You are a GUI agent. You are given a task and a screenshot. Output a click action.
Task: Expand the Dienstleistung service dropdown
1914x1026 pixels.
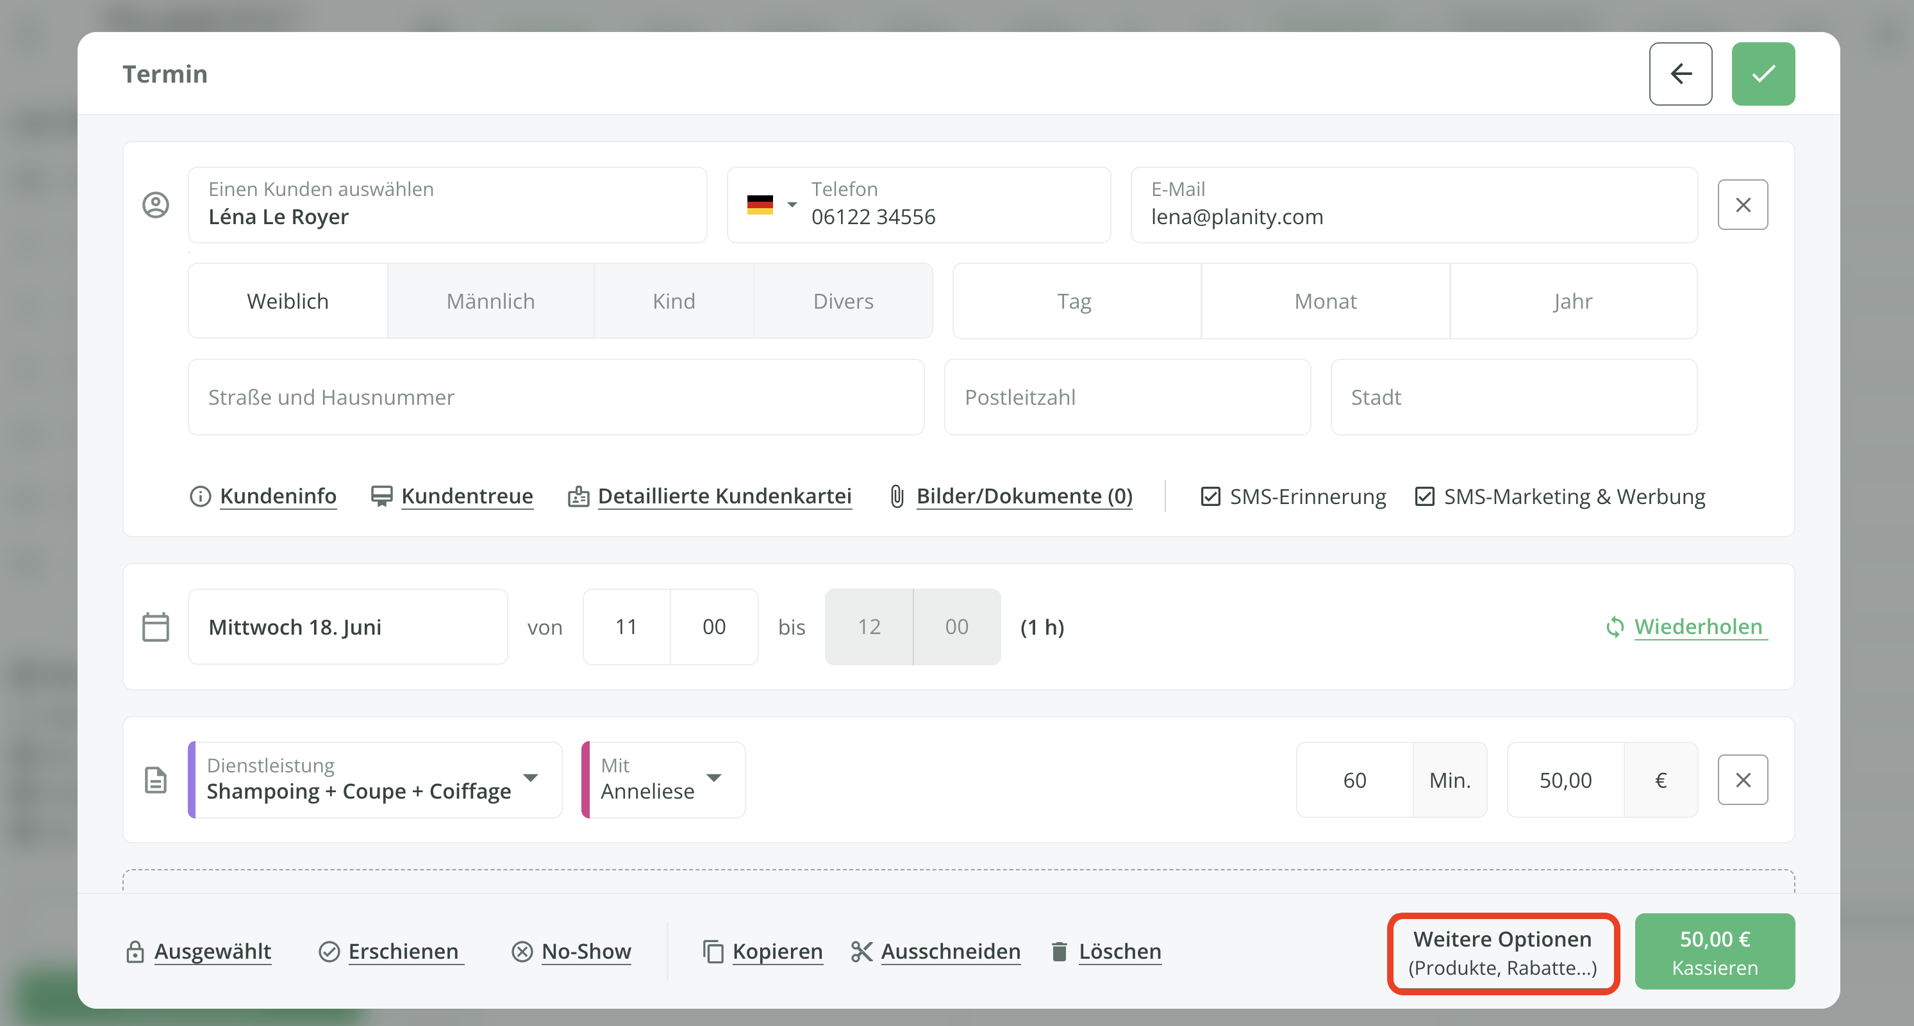531,778
